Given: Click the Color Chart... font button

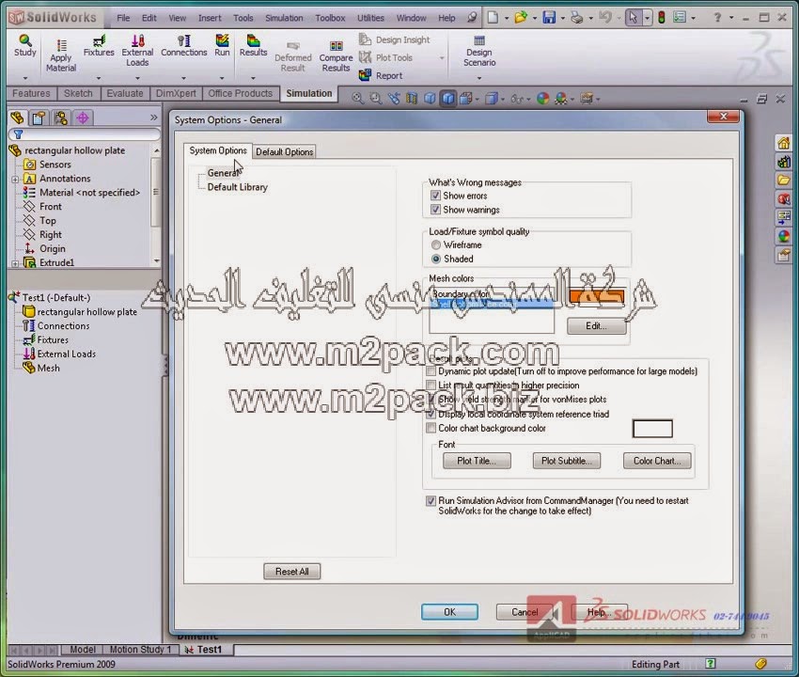Looking at the screenshot, I should 657,461.
